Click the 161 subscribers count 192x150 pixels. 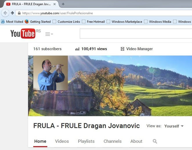[47, 49]
